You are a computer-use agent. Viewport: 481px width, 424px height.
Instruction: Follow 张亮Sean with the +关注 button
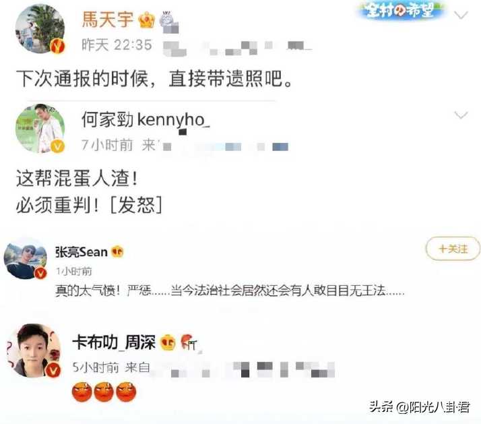tap(453, 249)
